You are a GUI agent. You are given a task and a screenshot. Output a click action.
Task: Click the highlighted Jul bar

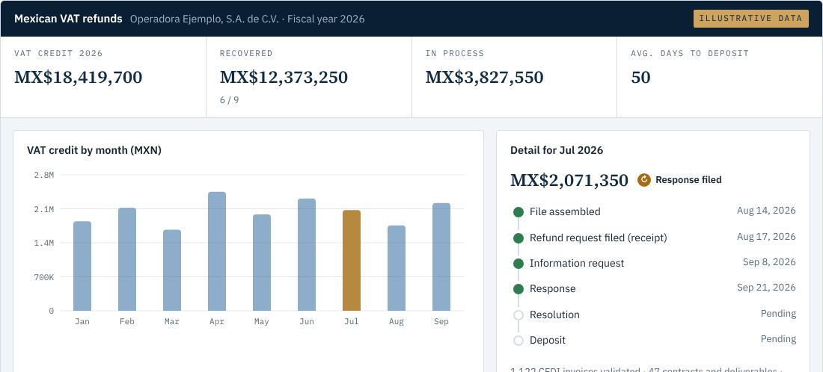(352, 261)
